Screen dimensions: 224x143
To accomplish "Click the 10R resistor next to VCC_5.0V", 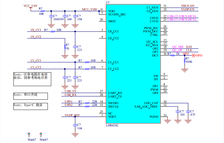I will (x=43, y=11).
